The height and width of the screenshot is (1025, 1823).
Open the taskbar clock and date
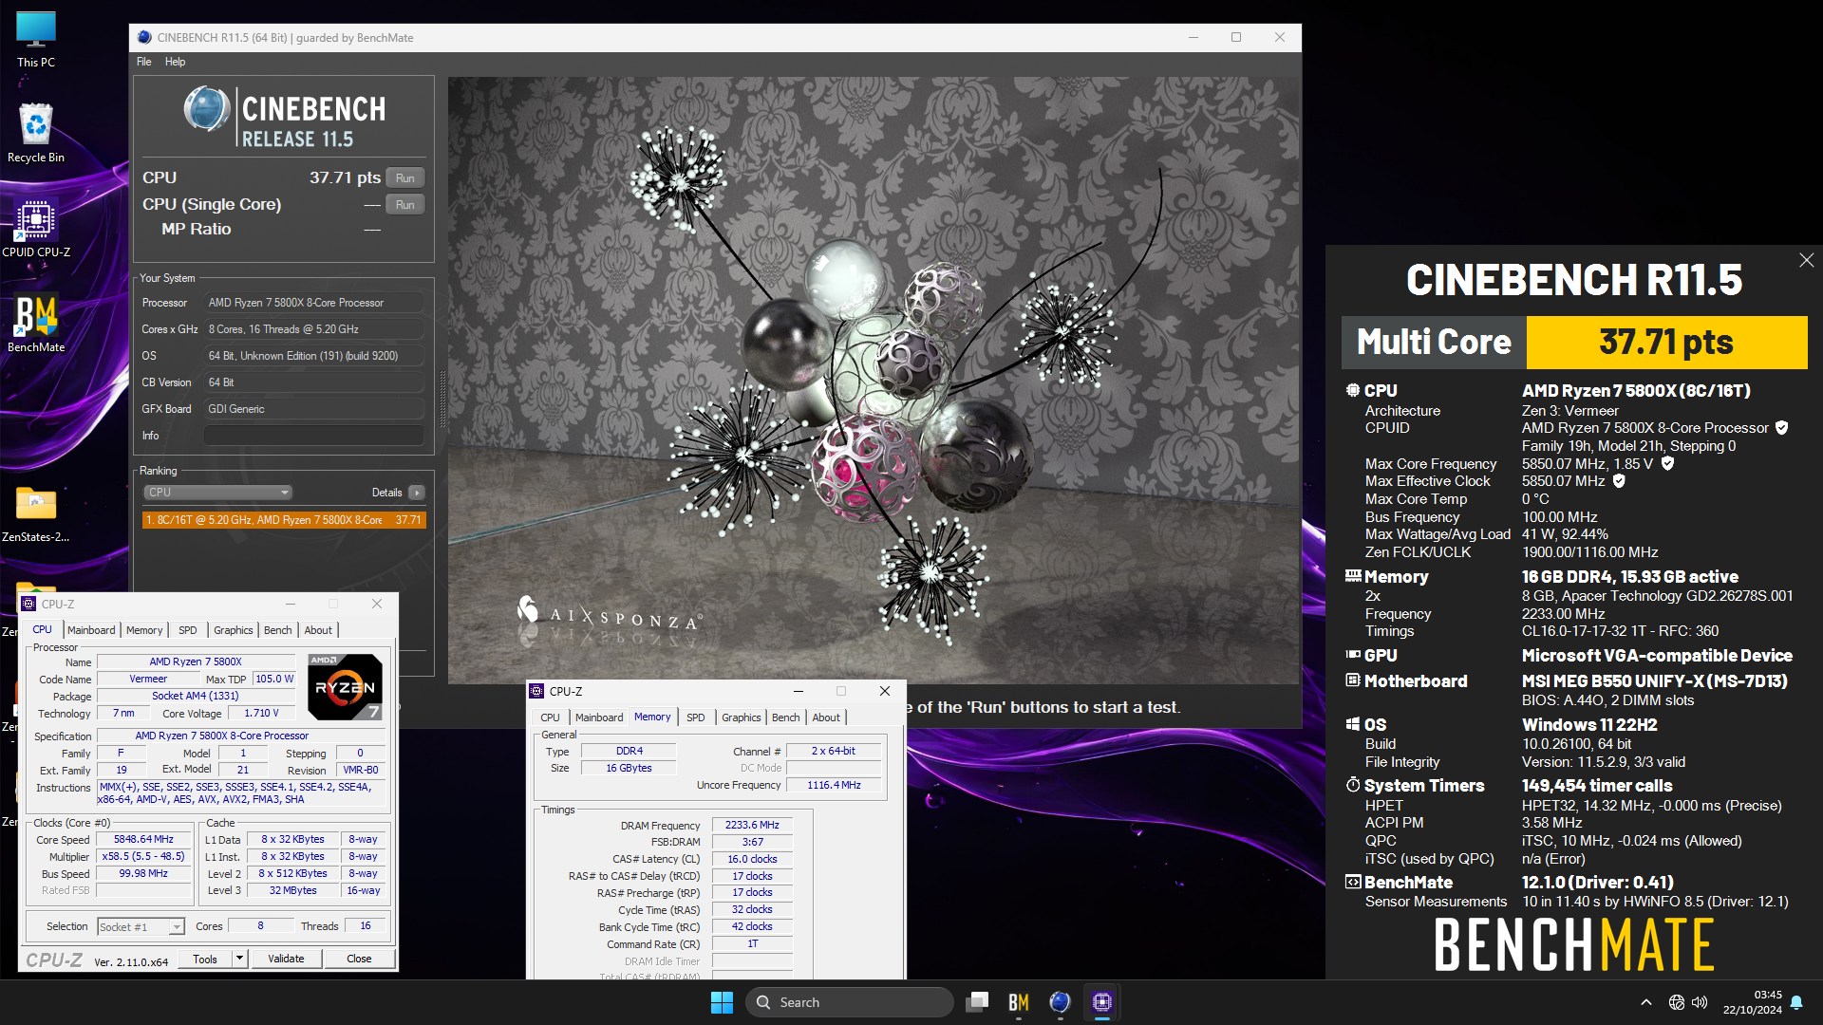click(x=1752, y=1002)
